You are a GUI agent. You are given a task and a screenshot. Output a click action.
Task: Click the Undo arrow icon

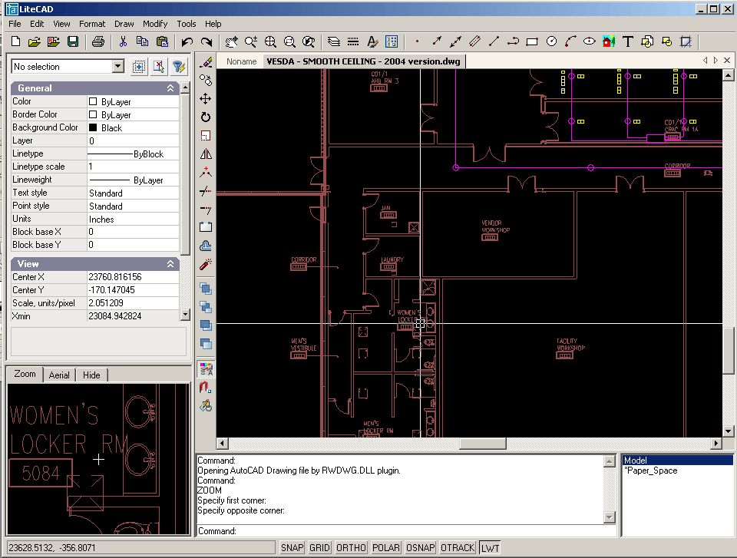point(187,41)
